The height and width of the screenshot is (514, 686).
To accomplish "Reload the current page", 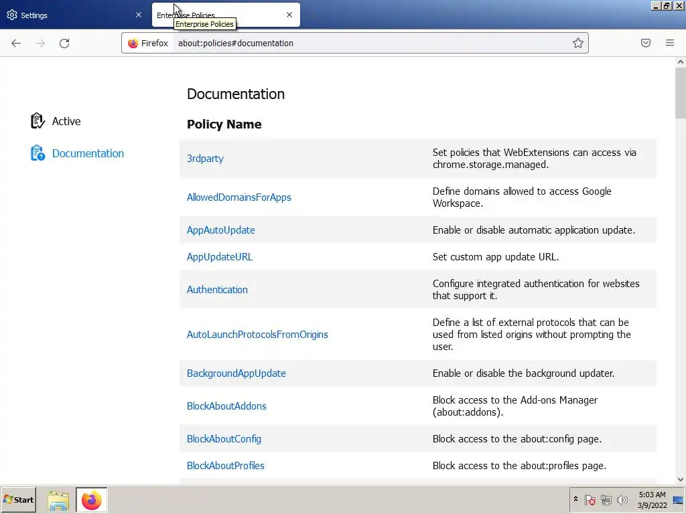I will [64, 44].
